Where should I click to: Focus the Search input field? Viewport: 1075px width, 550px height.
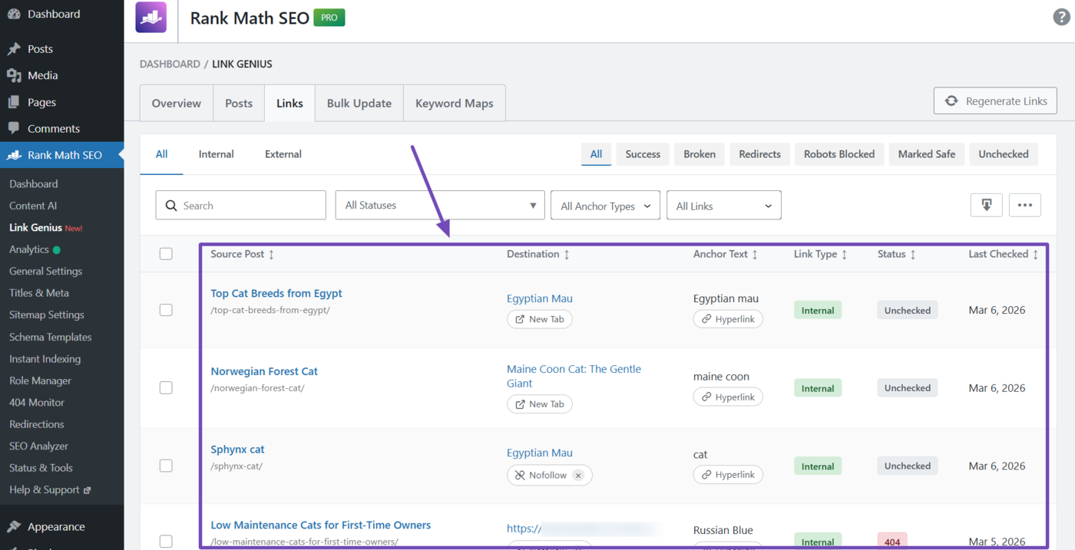(x=240, y=206)
